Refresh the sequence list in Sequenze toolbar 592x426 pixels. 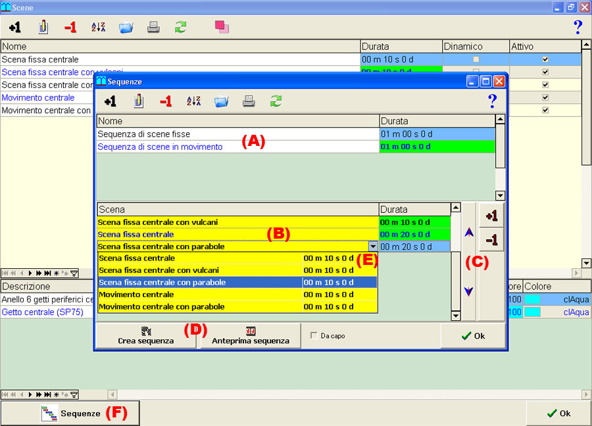[x=276, y=101]
